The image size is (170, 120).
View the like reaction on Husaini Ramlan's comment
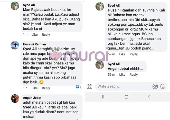[x=78, y=87]
